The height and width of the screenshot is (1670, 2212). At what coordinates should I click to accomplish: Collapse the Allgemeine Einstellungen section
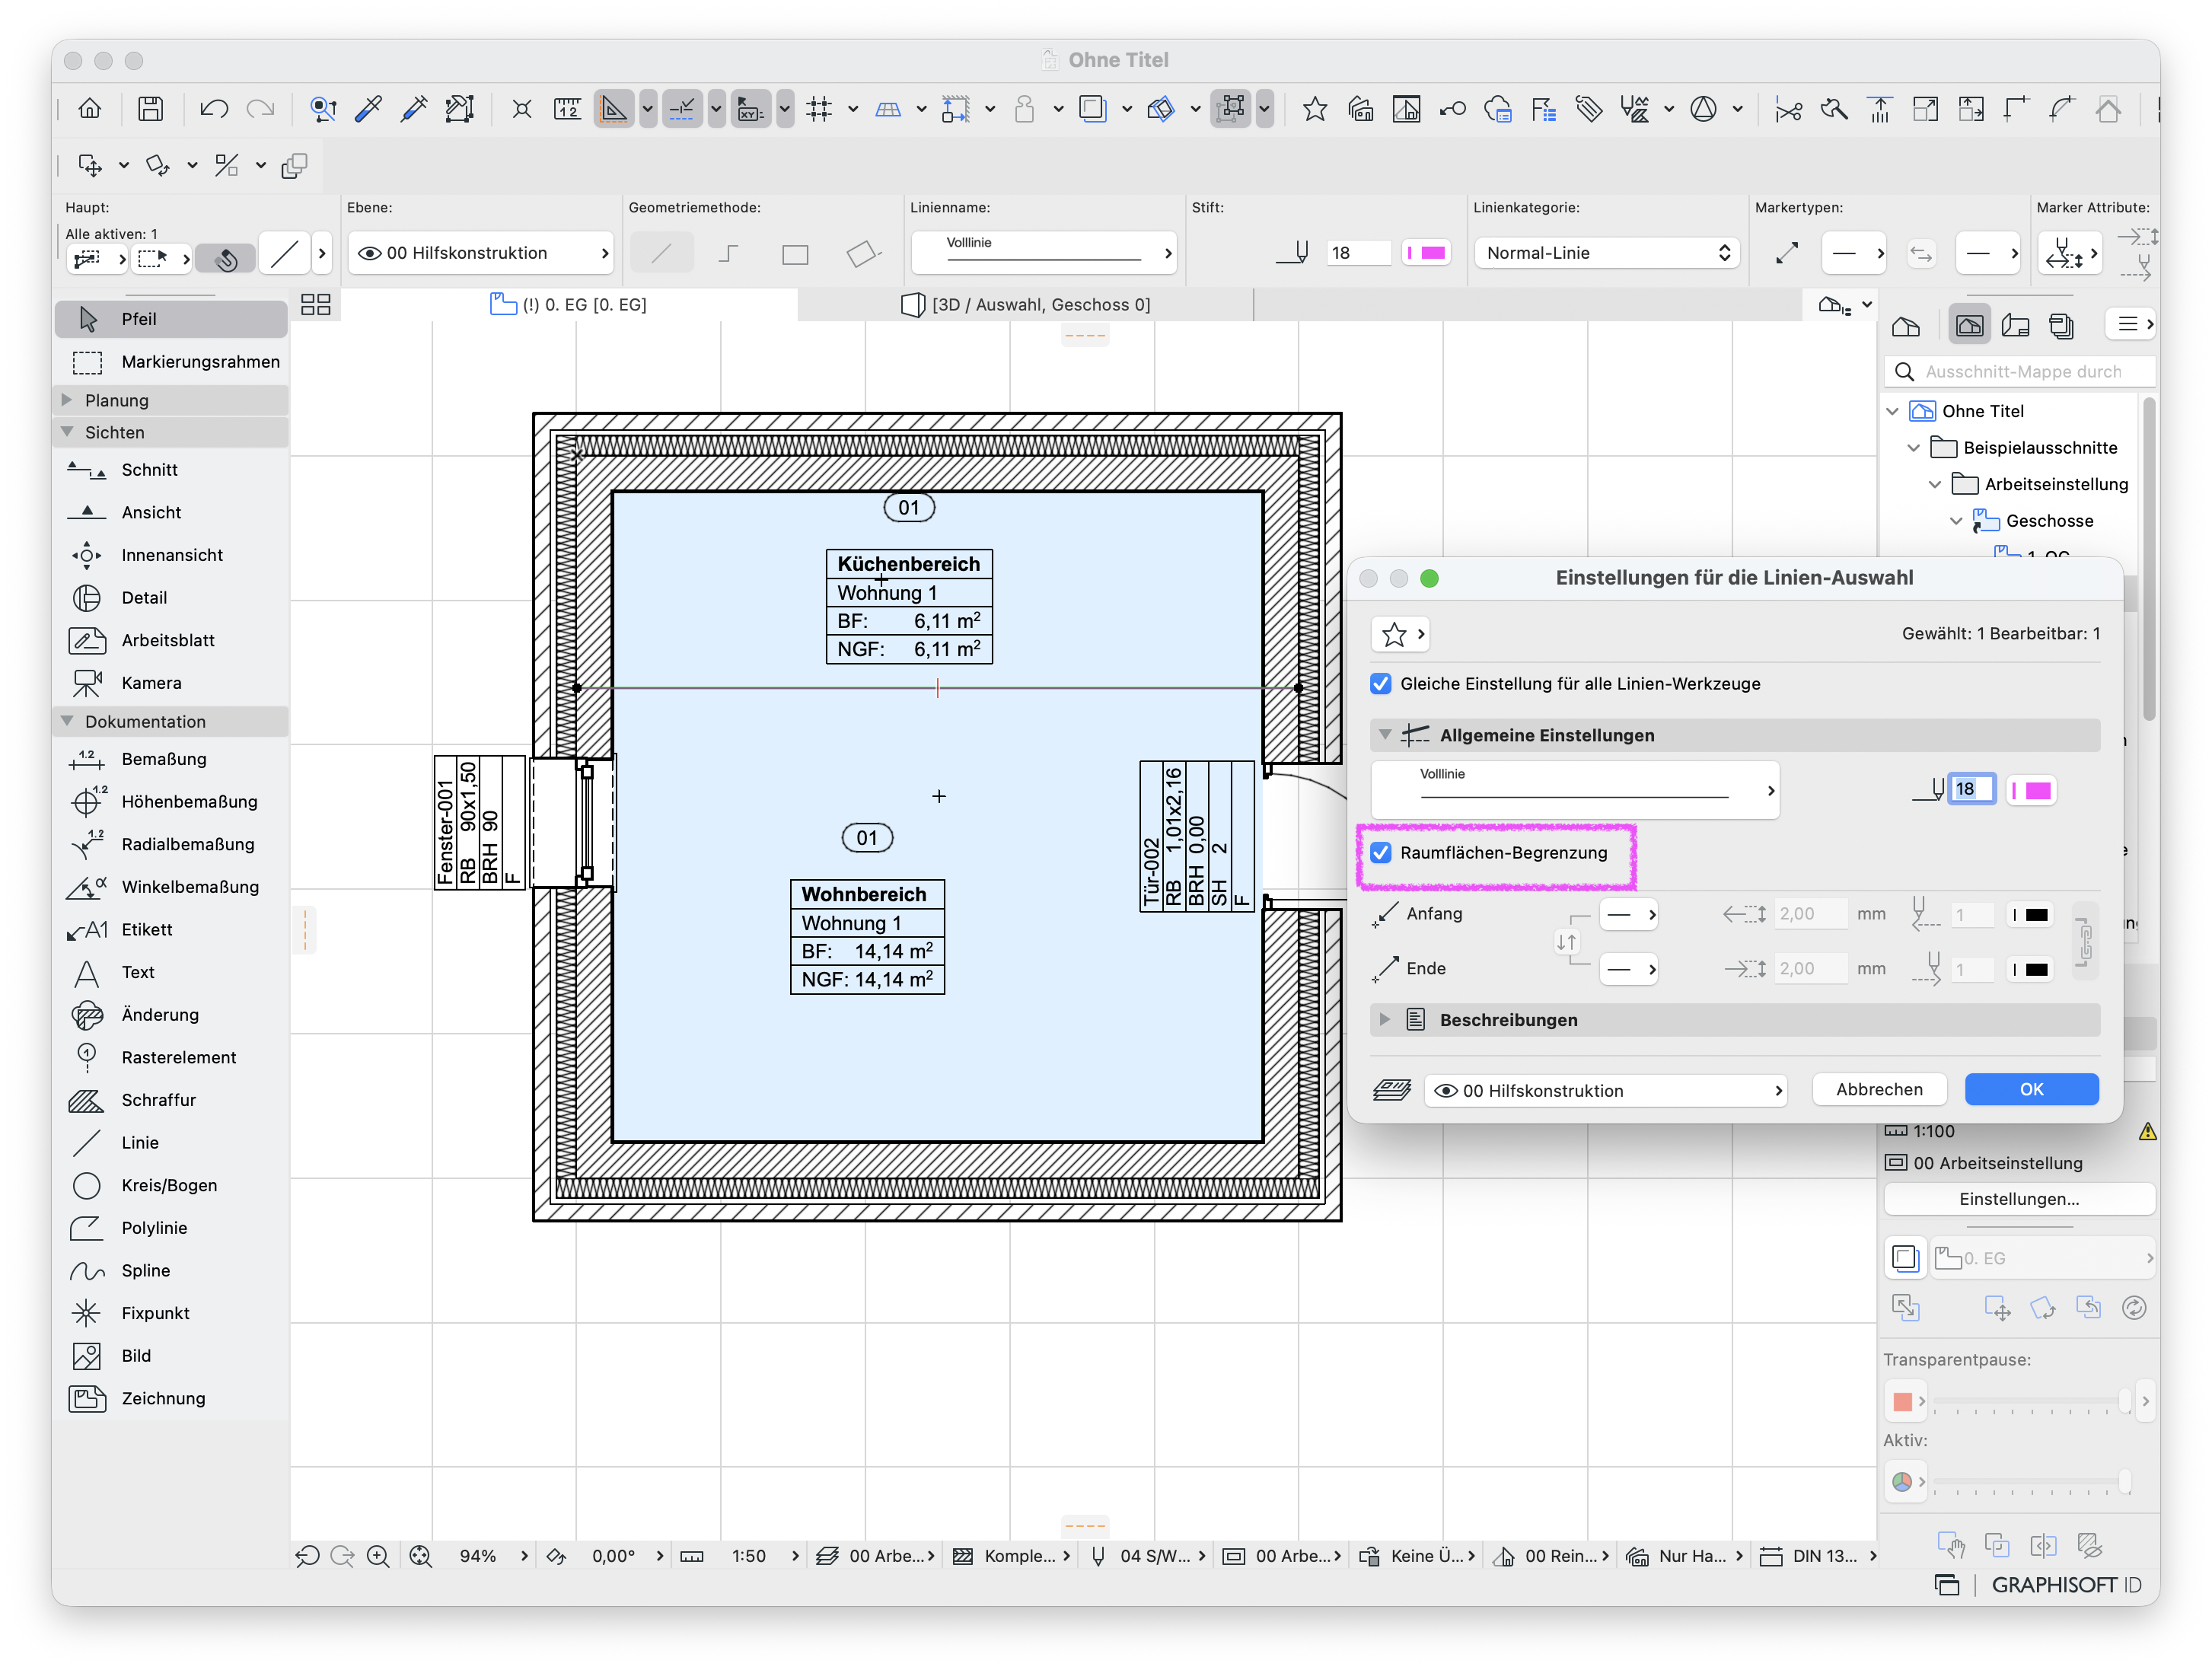pyautogui.click(x=1385, y=734)
